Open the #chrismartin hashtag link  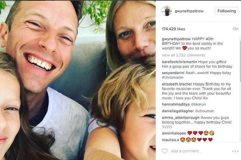(173, 77)
